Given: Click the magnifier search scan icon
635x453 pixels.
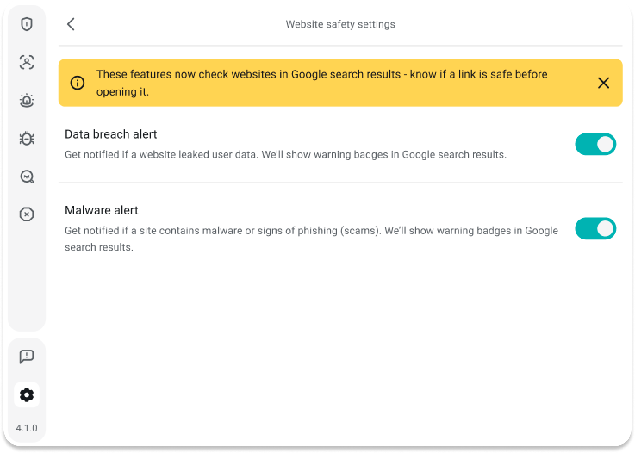Looking at the screenshot, I should 27,177.
